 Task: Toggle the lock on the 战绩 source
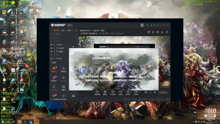pos(54,58)
